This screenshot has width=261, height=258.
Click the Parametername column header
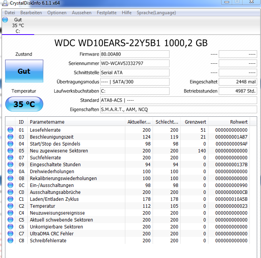[76, 122]
